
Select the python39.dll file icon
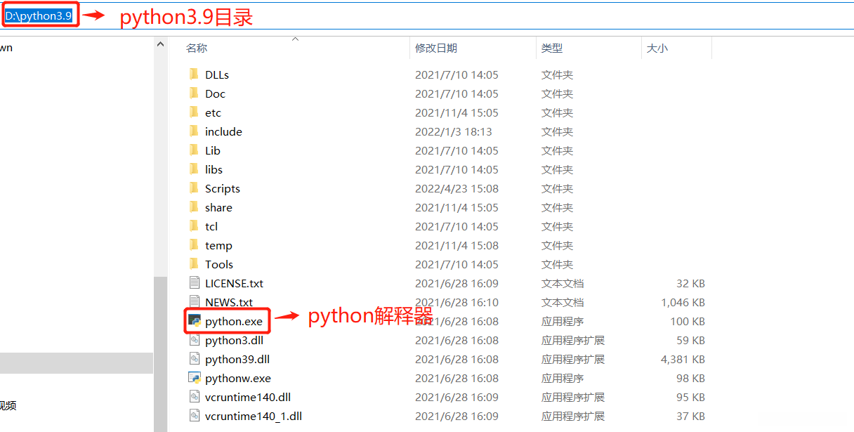coord(195,359)
